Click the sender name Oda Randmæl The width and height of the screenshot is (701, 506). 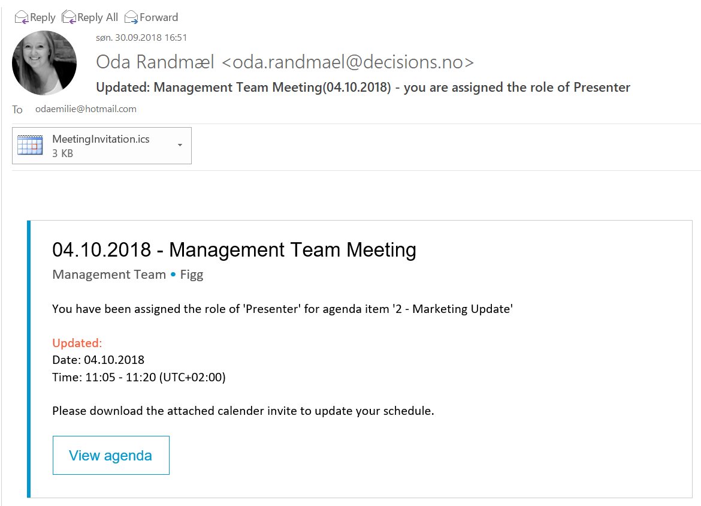pyautogui.click(x=155, y=62)
